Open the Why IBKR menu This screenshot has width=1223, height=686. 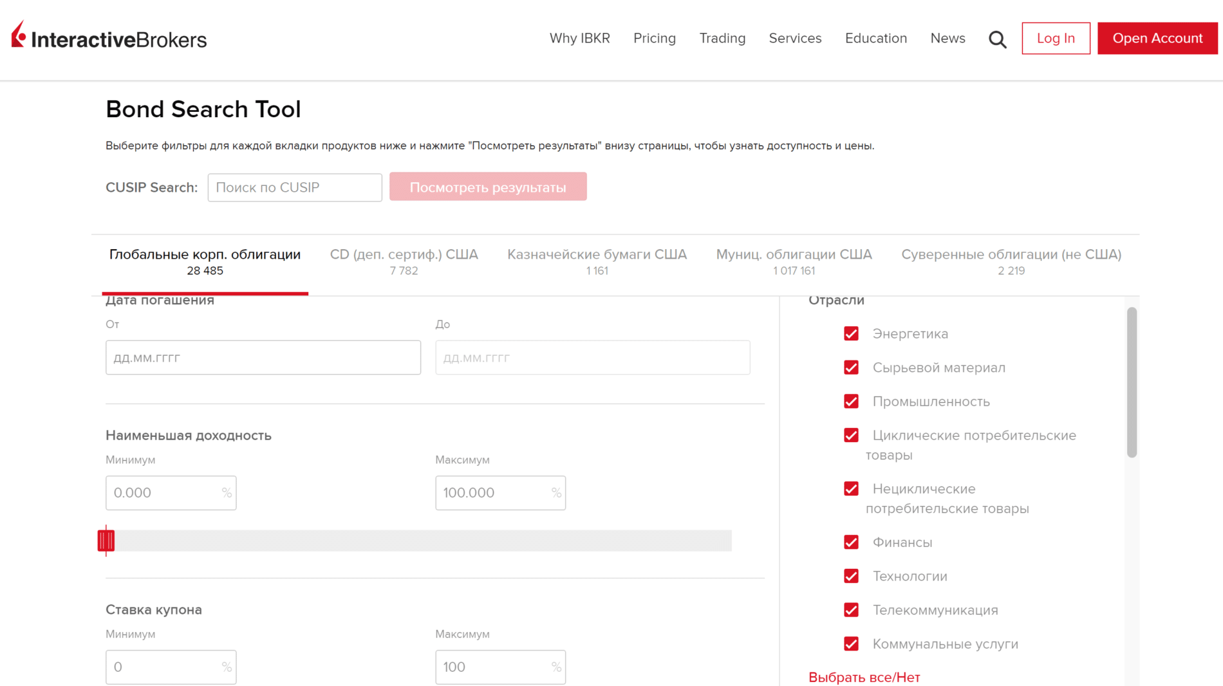pyautogui.click(x=579, y=39)
